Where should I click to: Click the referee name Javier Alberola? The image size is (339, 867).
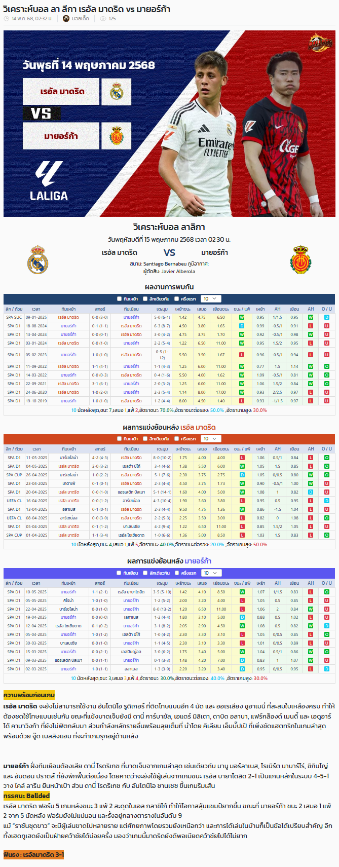178,272
